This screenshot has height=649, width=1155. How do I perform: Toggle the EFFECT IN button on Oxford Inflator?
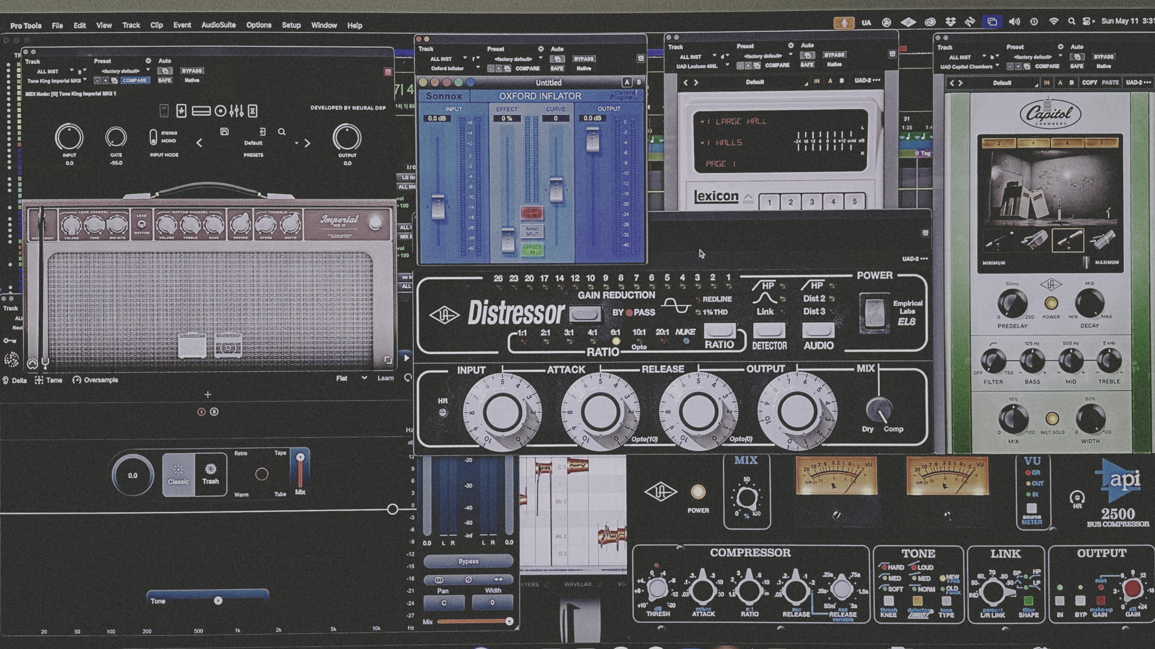point(532,250)
